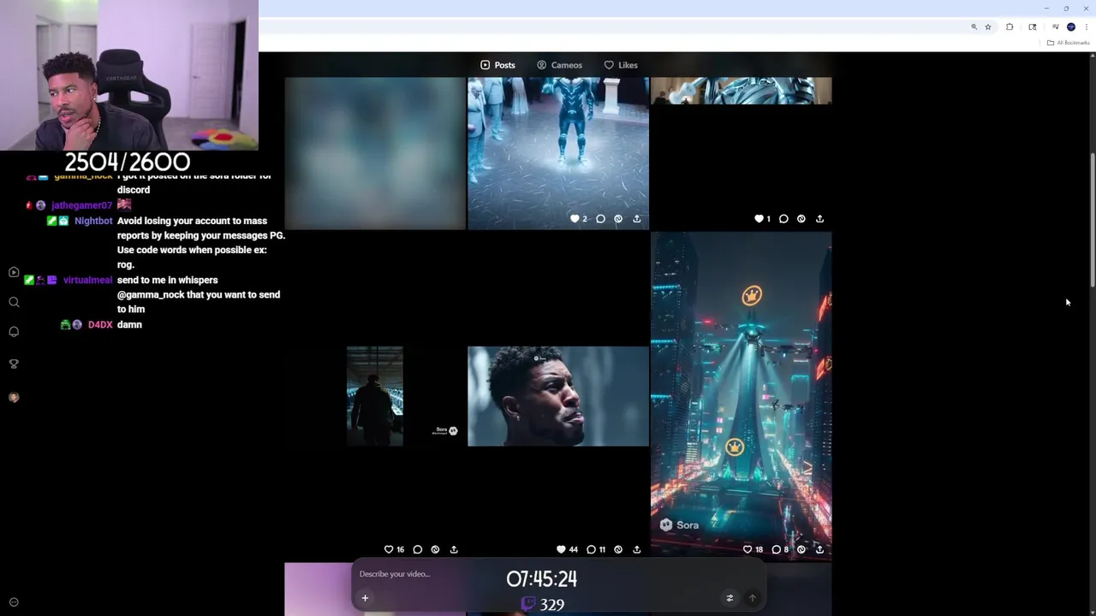Viewport: 1096px width, 616px height.
Task: Switch to the Posts tab
Action: click(497, 65)
